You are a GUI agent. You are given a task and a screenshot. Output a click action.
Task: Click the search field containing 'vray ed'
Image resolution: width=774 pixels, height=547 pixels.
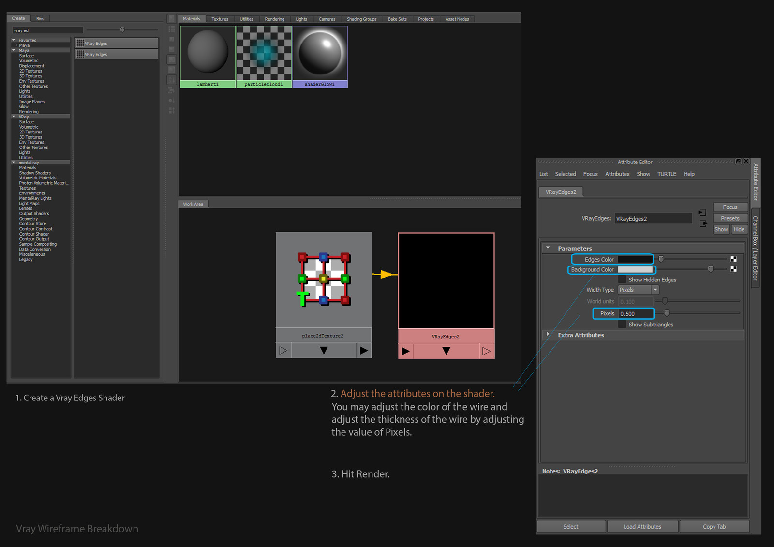coord(47,30)
